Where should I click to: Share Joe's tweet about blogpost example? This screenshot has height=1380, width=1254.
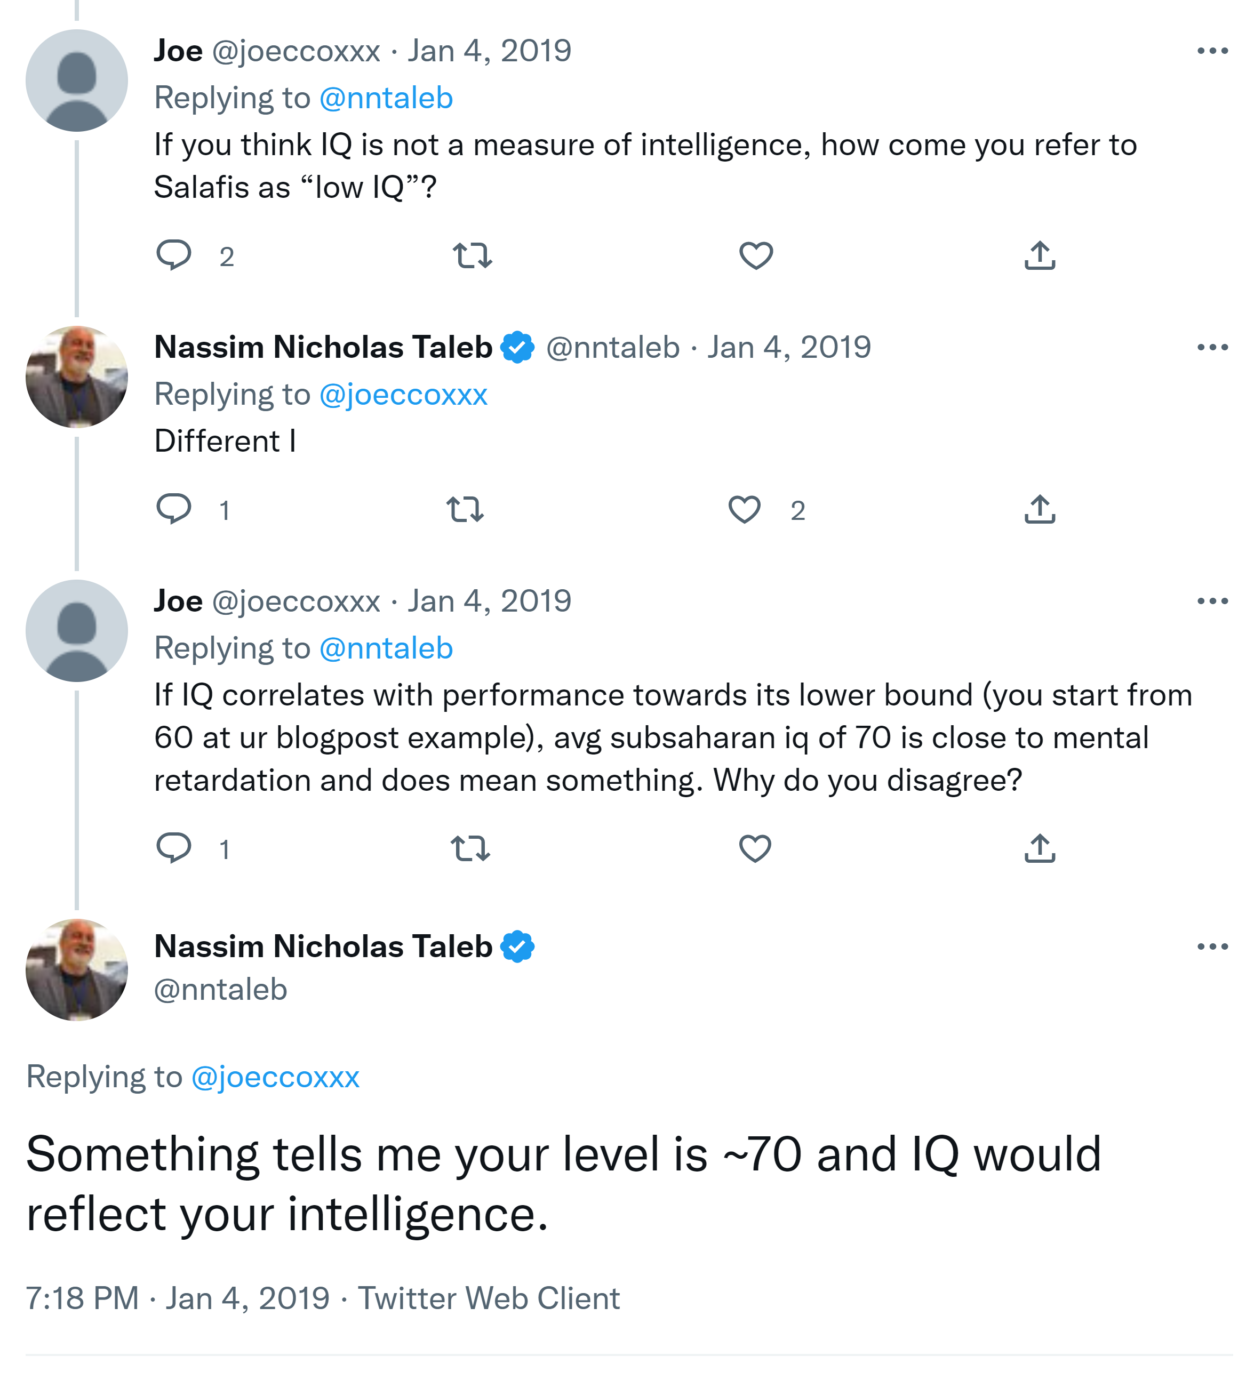pyautogui.click(x=1040, y=848)
